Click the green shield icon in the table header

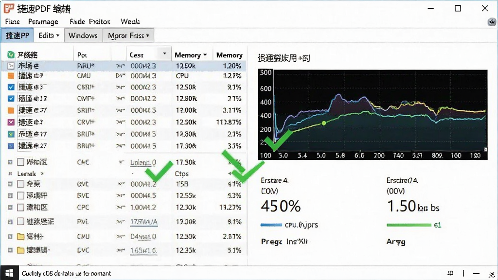click(x=11, y=55)
